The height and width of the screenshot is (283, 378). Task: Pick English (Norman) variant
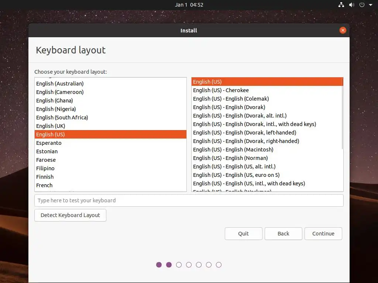click(267, 158)
